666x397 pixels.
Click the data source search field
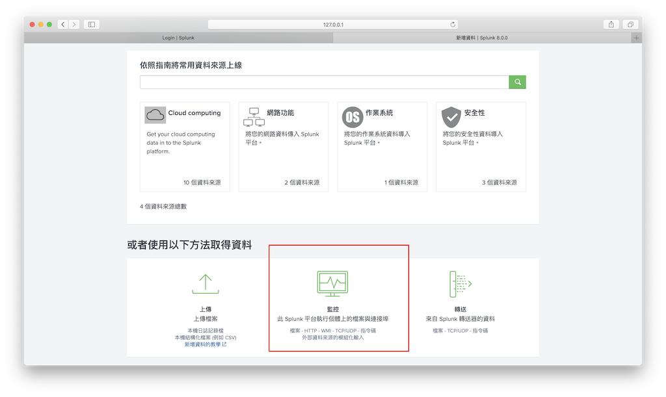[x=325, y=82]
